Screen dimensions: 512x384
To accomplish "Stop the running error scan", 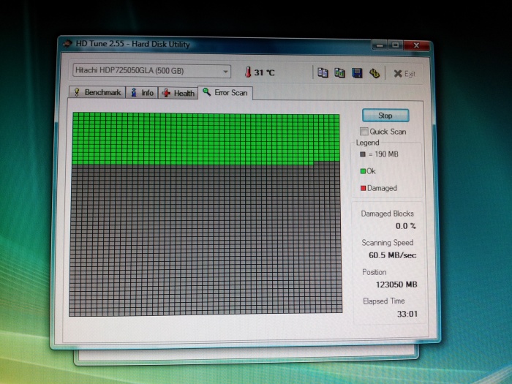I will [385, 116].
